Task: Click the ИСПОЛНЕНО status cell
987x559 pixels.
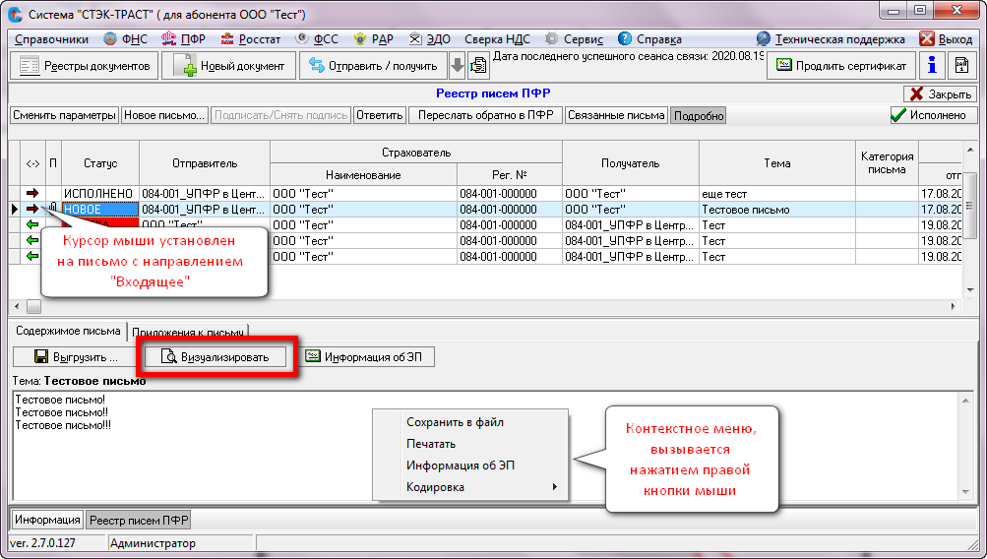Action: pyautogui.click(x=100, y=193)
